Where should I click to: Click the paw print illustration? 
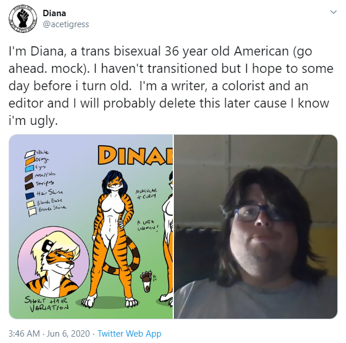[146, 281]
